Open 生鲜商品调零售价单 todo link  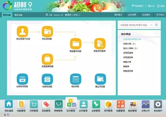(x=132, y=39)
